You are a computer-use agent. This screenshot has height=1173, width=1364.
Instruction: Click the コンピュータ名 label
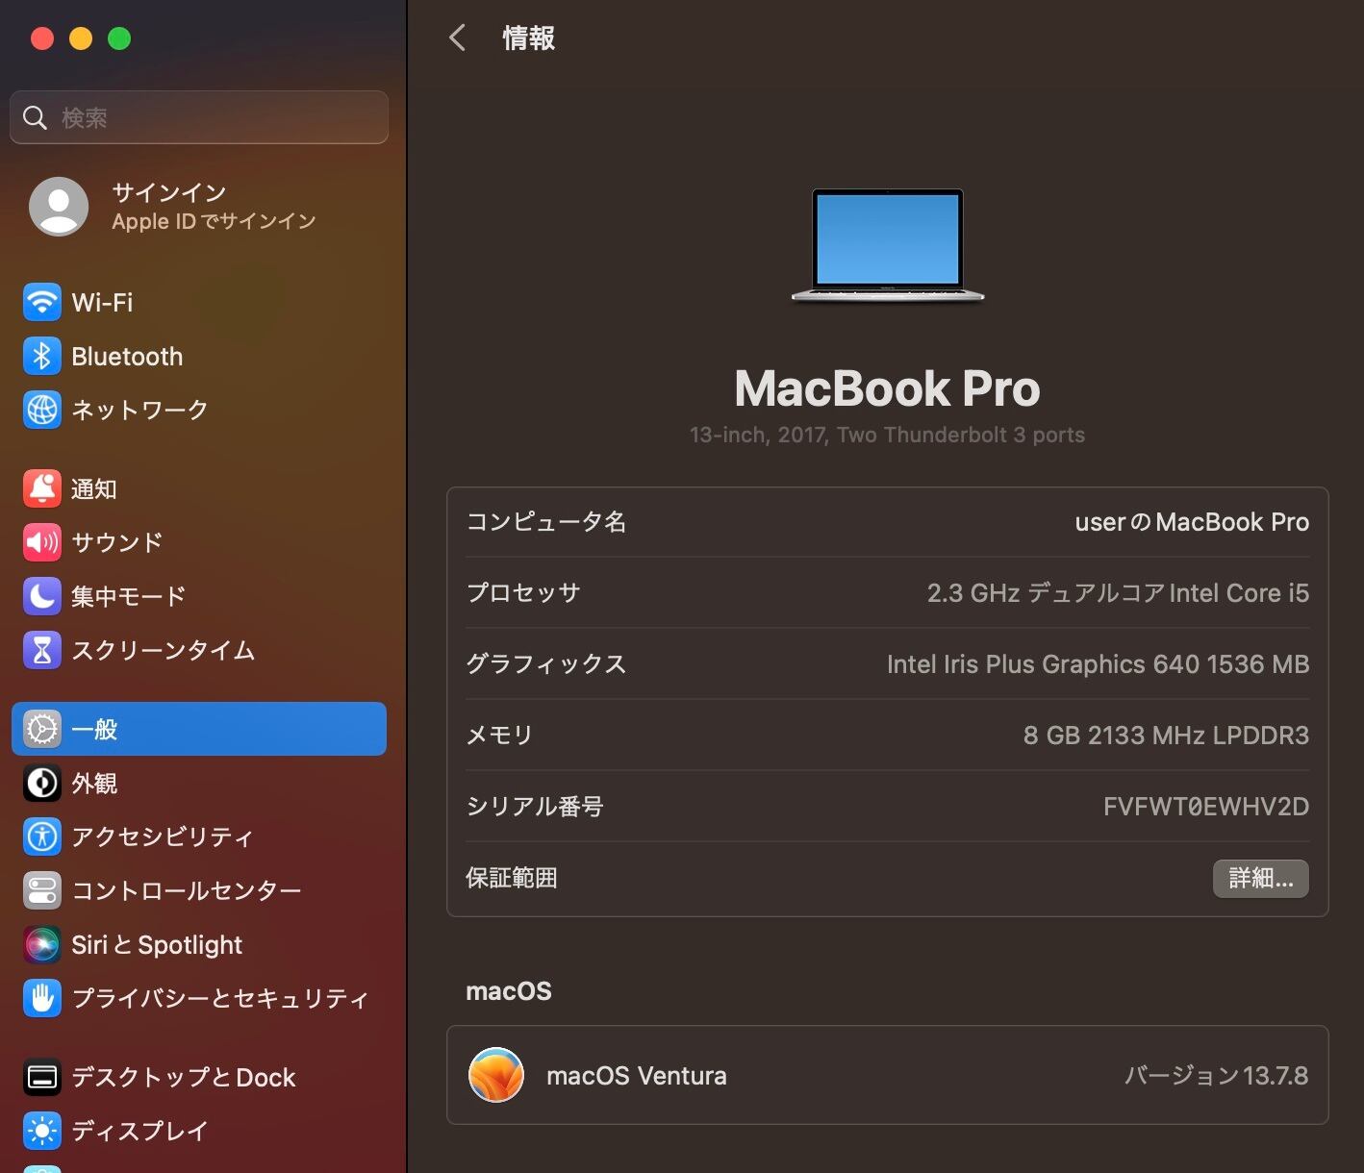[546, 522]
